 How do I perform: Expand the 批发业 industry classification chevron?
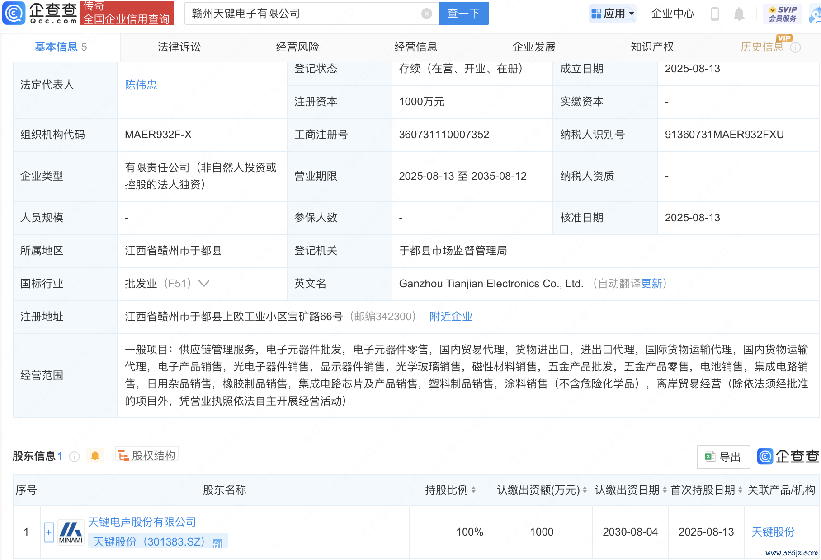click(204, 284)
